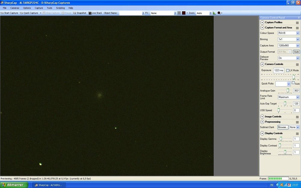Open the File menu
Viewport: 301px width, 188px height.
click(x=5, y=8)
